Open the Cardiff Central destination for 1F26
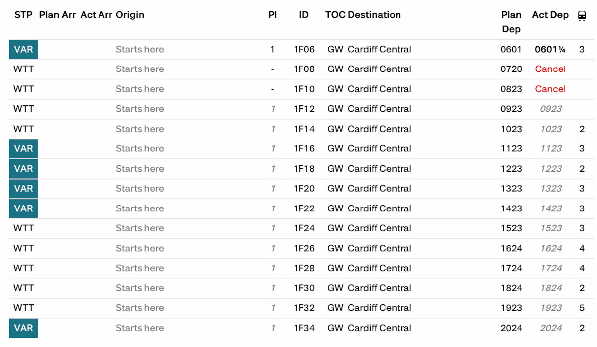Viewport: 597px width, 347px height. (x=380, y=248)
